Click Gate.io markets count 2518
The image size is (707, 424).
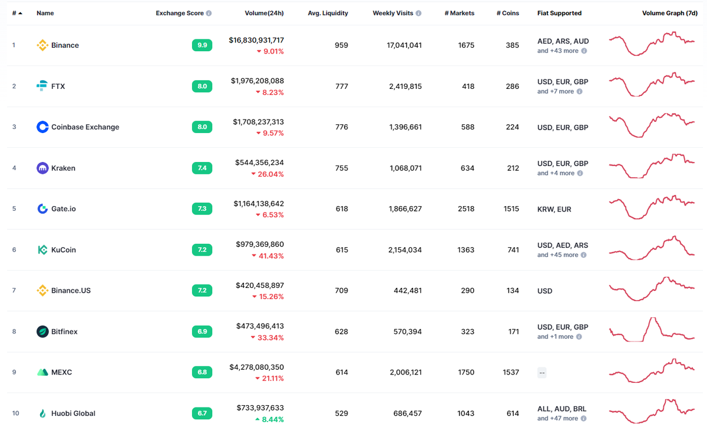pos(465,208)
